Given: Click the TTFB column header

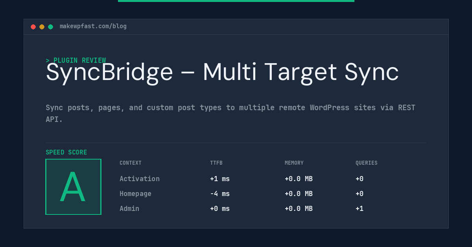Looking at the screenshot, I should point(216,163).
